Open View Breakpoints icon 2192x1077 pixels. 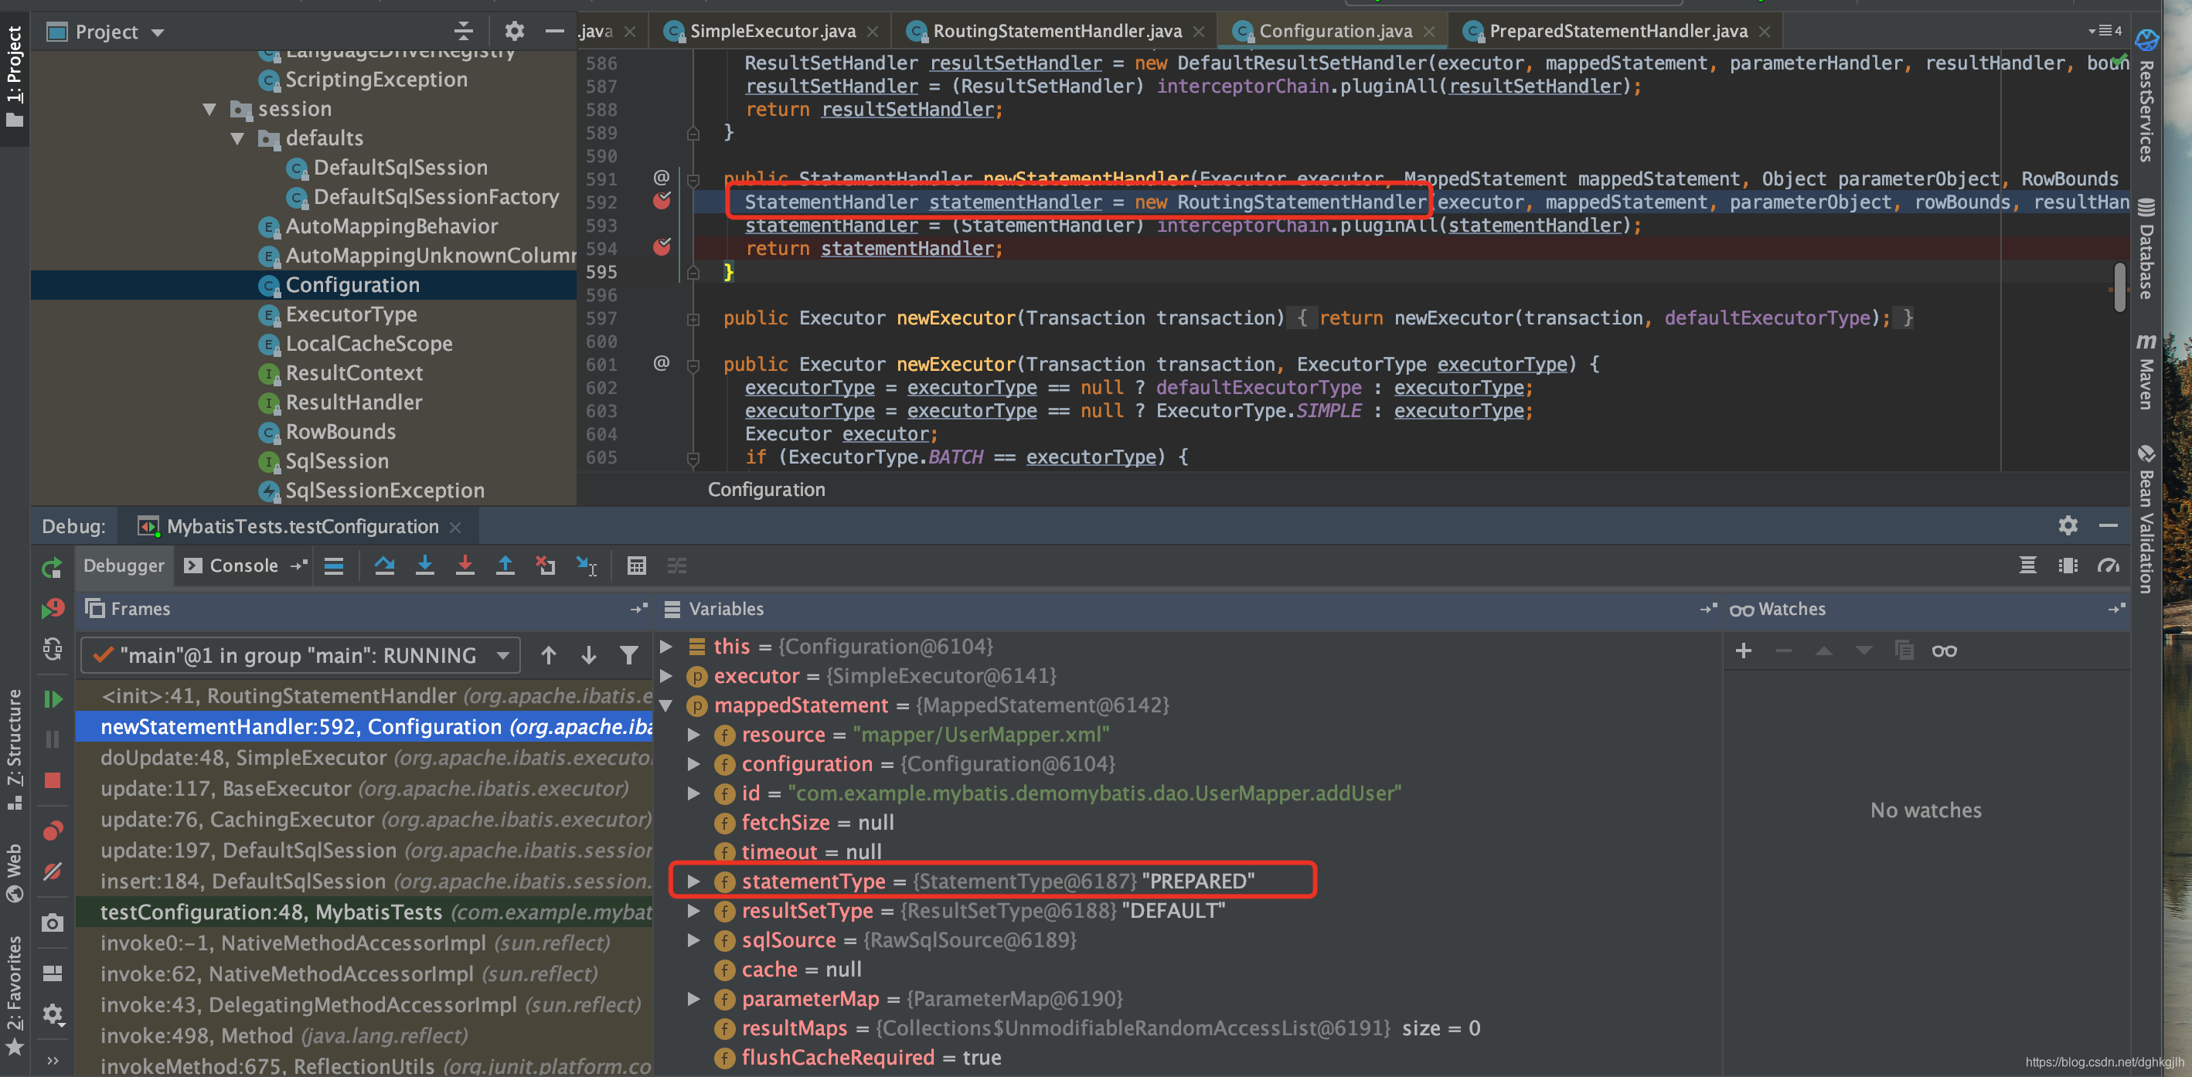52,831
